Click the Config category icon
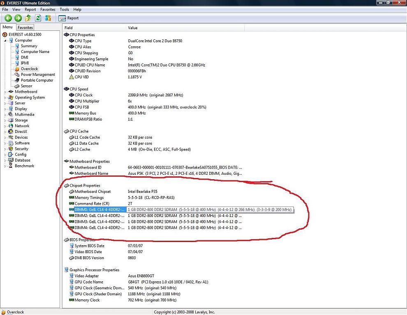 tap(11, 154)
